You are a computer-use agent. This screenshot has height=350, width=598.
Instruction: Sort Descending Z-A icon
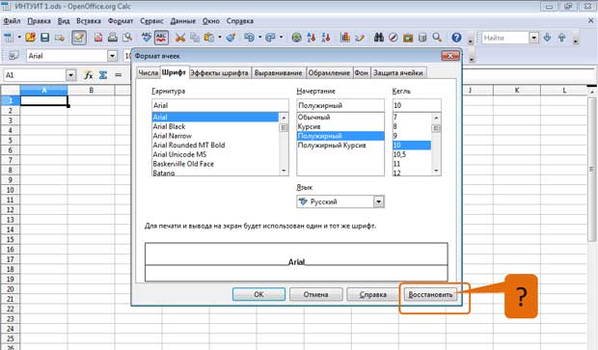(326, 38)
